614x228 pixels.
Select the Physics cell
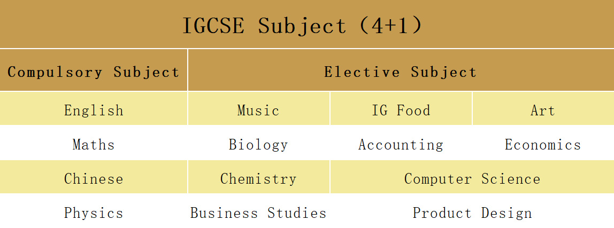click(x=94, y=213)
